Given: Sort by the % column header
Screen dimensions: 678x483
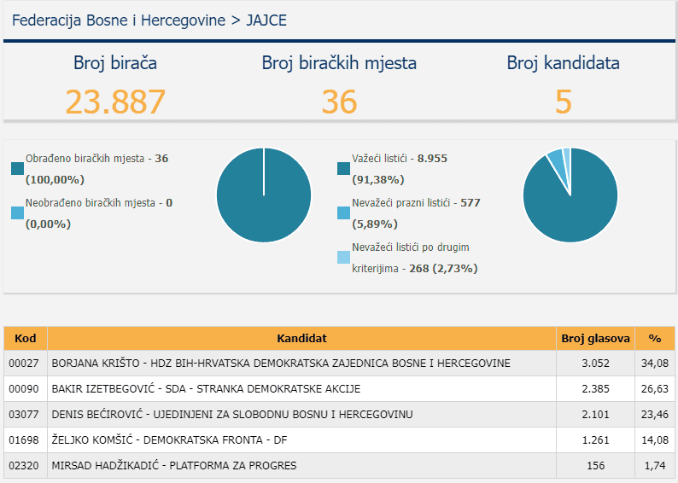Looking at the screenshot, I should [x=655, y=339].
